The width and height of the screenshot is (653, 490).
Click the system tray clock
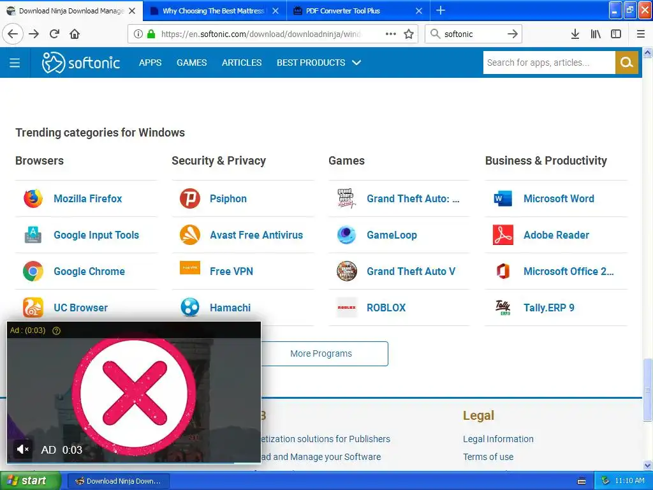click(629, 480)
